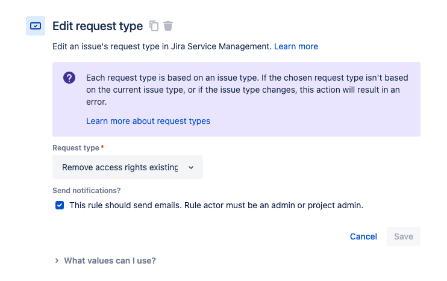Follow 'Learn more about request types' link
The image size is (447, 281).
tap(148, 121)
